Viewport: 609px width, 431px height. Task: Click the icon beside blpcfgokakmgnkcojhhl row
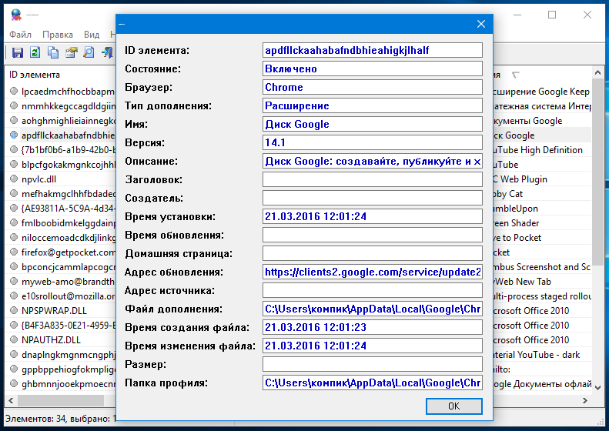pos(14,164)
